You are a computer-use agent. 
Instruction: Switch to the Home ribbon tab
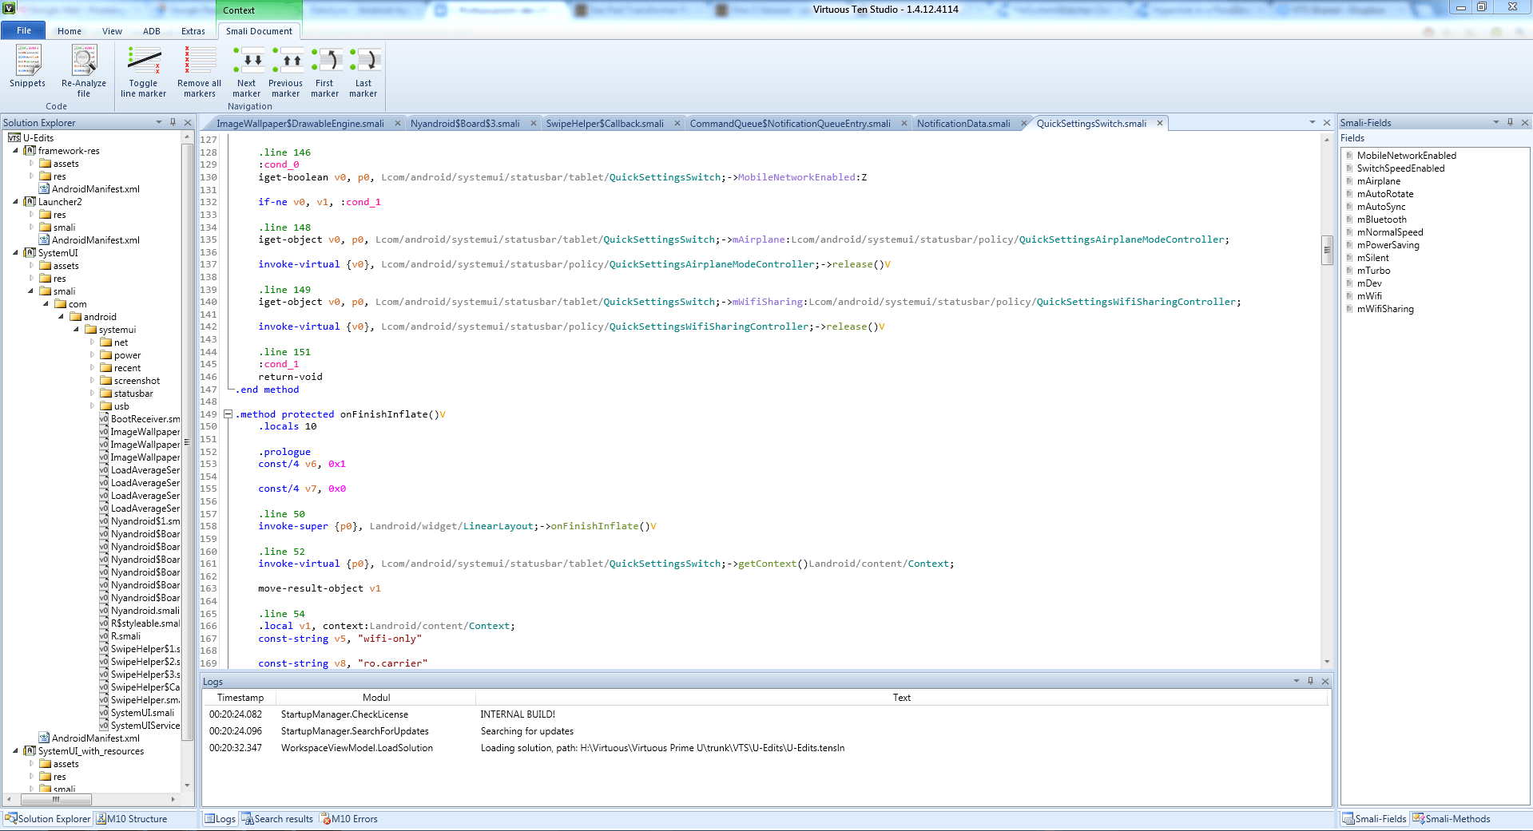[70, 31]
